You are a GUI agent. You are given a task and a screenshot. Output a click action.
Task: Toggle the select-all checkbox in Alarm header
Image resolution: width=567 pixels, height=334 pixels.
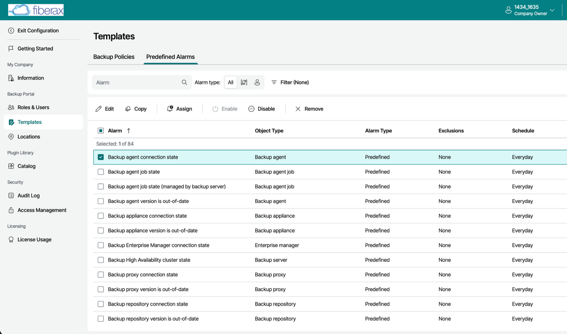101,131
